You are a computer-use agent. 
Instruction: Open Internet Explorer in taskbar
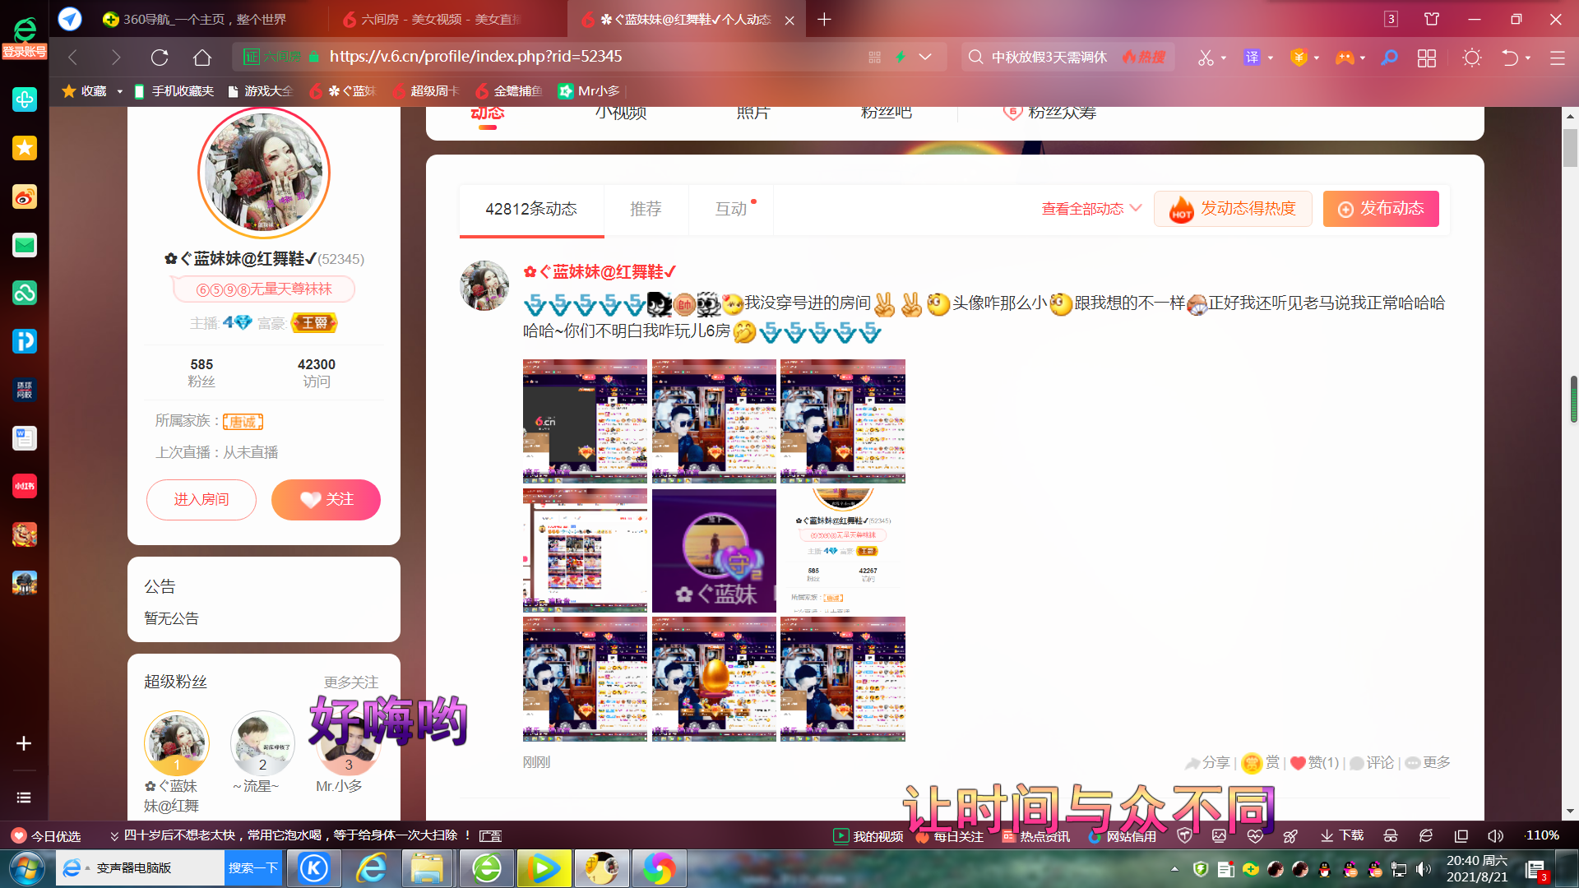pos(372,868)
